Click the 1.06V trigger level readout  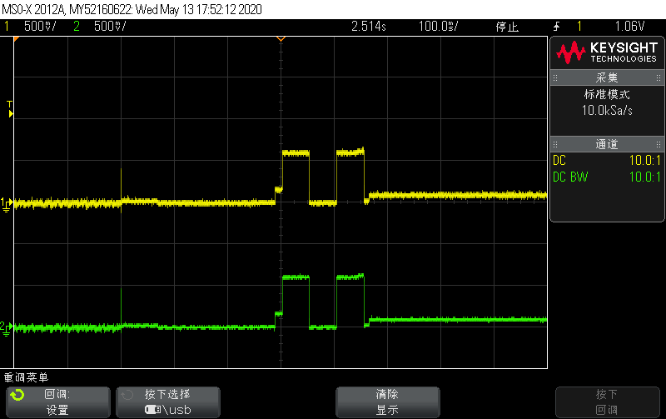click(x=630, y=27)
